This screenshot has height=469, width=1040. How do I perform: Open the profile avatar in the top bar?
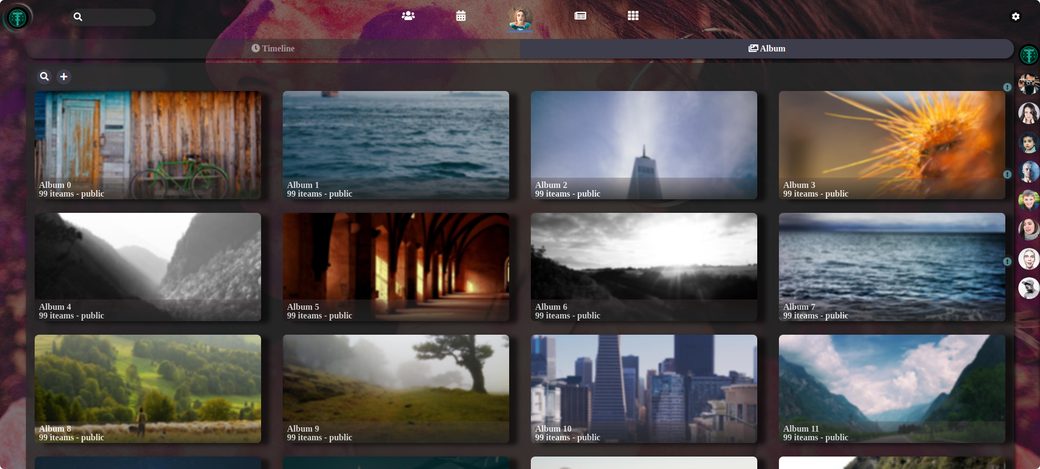pyautogui.click(x=520, y=18)
